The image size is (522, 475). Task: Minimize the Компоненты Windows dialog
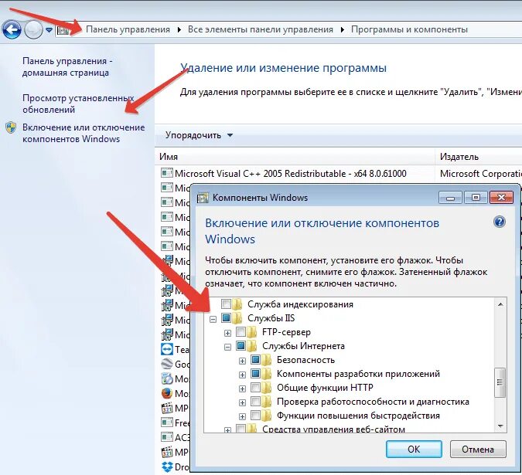point(450,198)
